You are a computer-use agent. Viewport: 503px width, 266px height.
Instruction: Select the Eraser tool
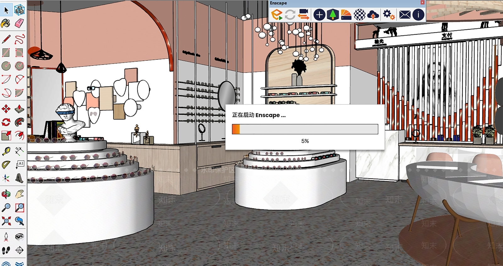[x=19, y=23]
